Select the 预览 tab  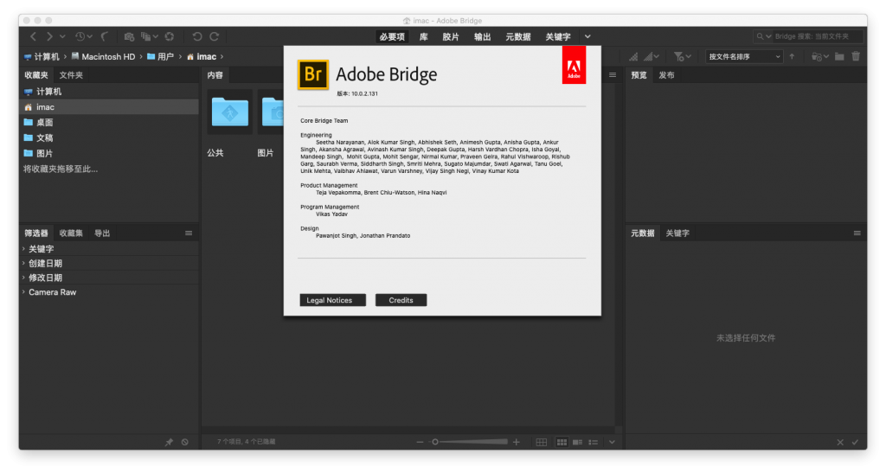coord(639,75)
